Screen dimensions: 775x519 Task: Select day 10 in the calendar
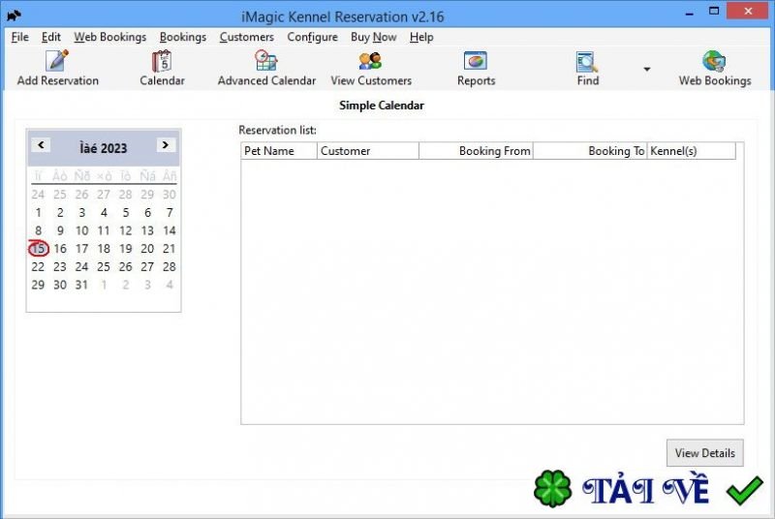point(81,230)
